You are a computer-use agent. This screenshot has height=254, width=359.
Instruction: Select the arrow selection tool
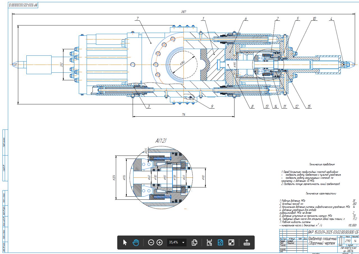click(125, 242)
